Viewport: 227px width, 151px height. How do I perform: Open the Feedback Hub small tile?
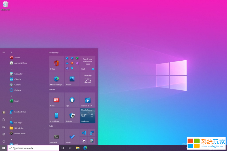pyautogui.click(x=92, y=133)
